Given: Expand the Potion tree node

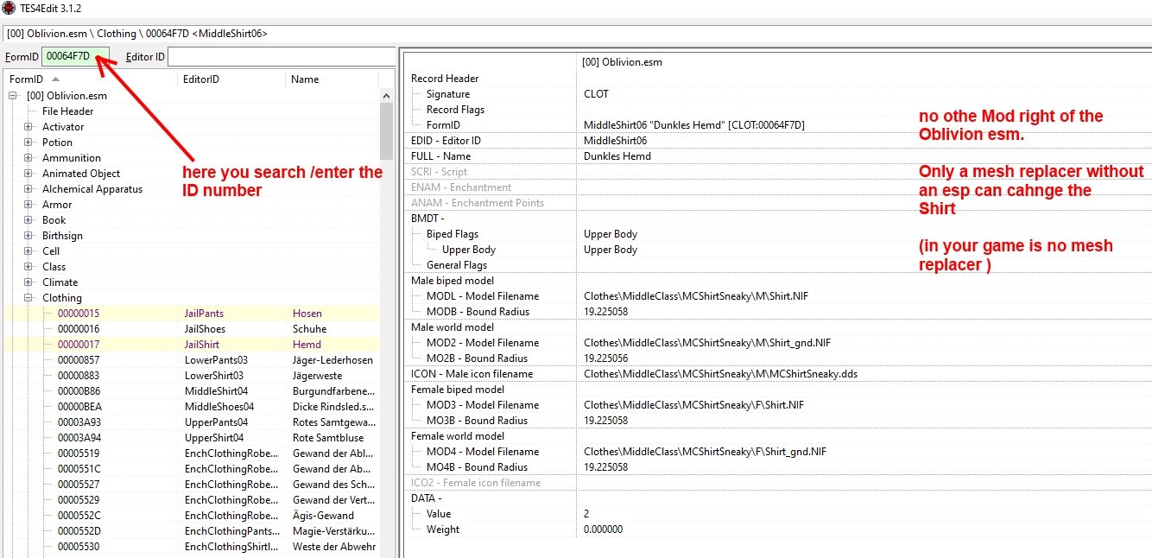Looking at the screenshot, I should tap(28, 143).
